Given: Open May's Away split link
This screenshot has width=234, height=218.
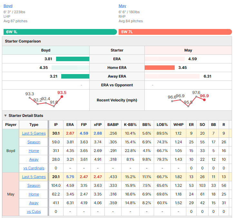Looking at the screenshot, I should coord(34,203).
